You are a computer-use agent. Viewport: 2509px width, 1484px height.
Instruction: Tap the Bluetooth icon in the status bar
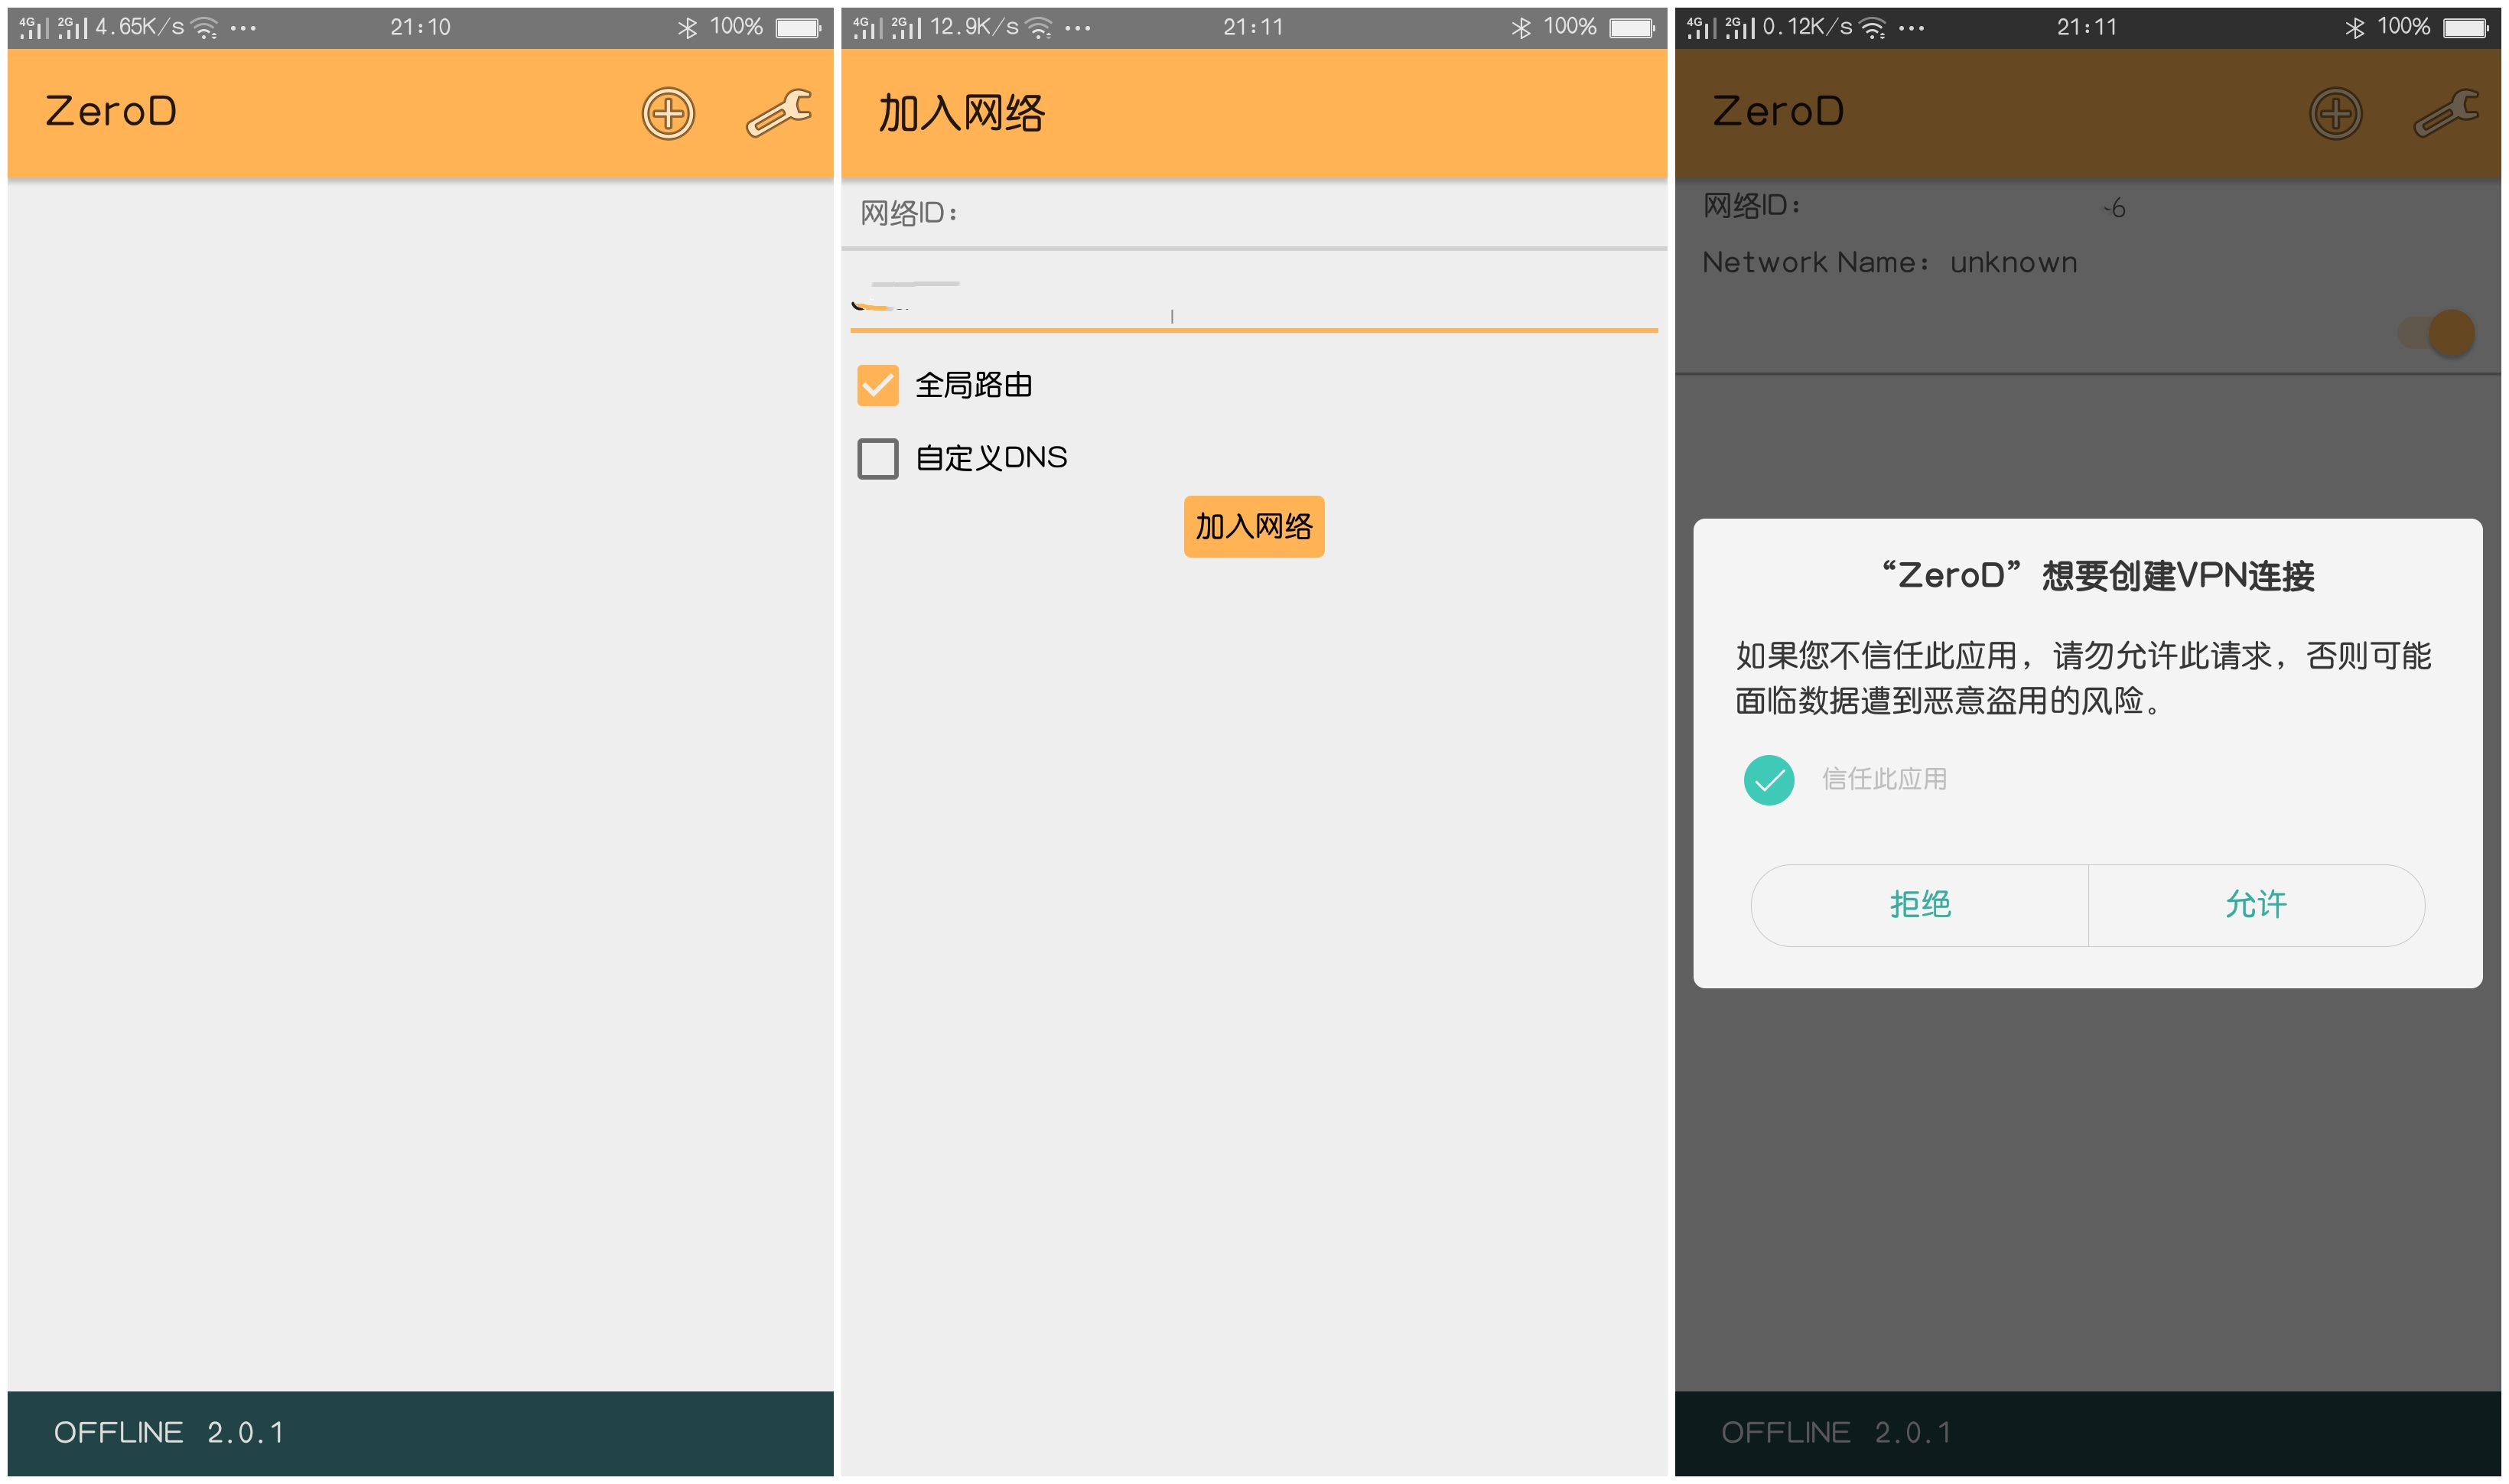(686, 26)
